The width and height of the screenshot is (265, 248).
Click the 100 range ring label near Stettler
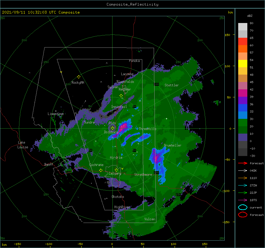156,84
